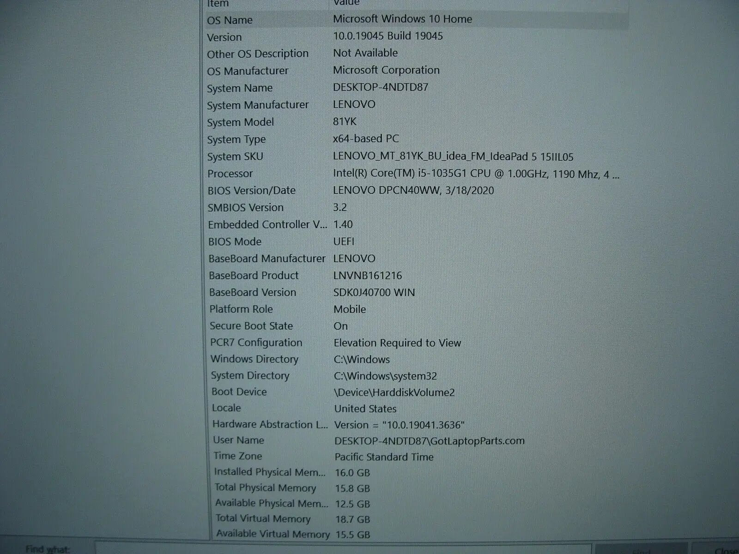Viewport: 739px width, 554px height.
Task: Click the Time Zone row
Action: coord(416,457)
